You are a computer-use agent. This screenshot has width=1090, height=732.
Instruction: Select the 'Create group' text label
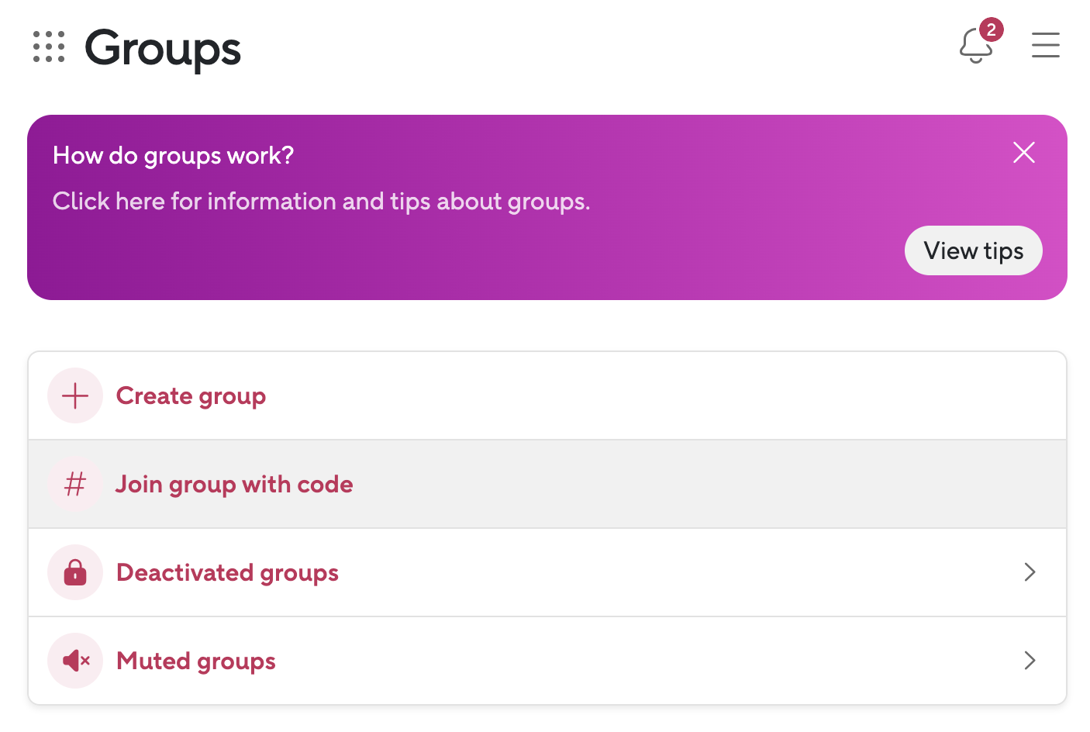pyautogui.click(x=191, y=396)
